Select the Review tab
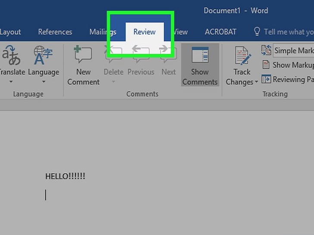This screenshot has height=235, width=314. (x=144, y=32)
